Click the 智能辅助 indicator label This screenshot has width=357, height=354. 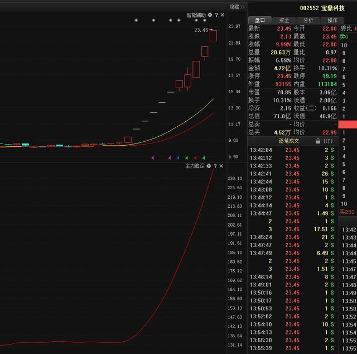[x=195, y=15]
